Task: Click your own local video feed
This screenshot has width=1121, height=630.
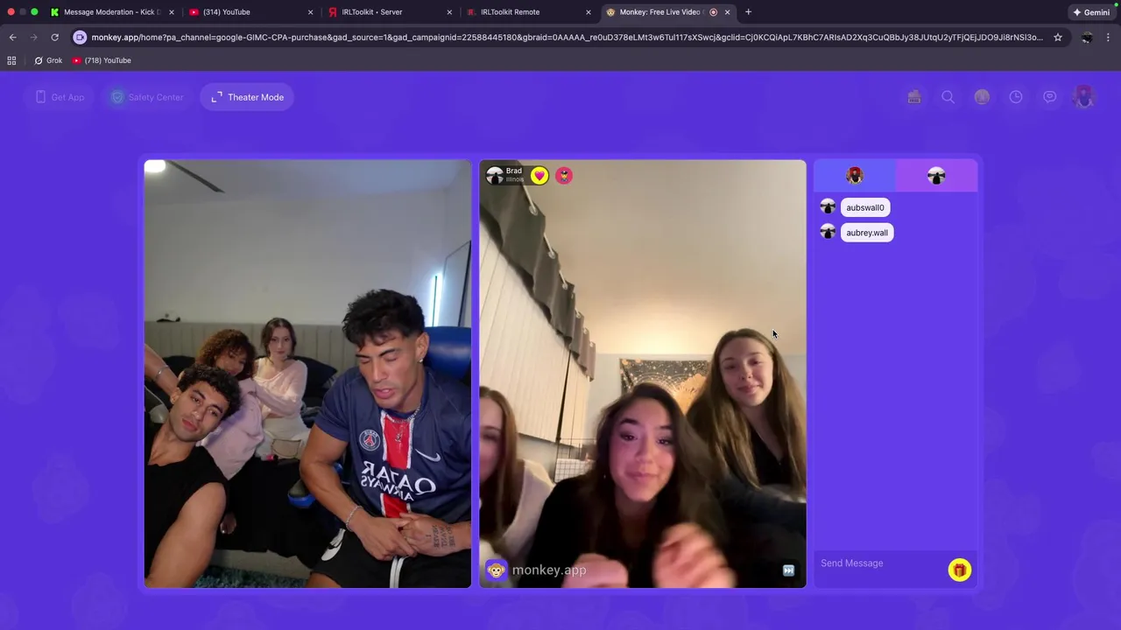Action: [307, 374]
